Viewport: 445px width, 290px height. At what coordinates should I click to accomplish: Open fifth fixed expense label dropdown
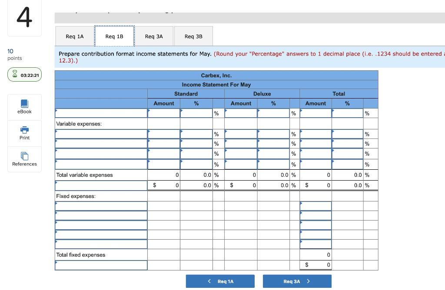[101, 244]
